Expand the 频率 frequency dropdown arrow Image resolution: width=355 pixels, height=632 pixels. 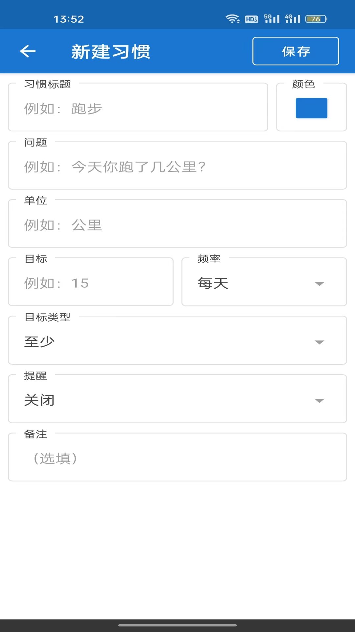pos(319,284)
